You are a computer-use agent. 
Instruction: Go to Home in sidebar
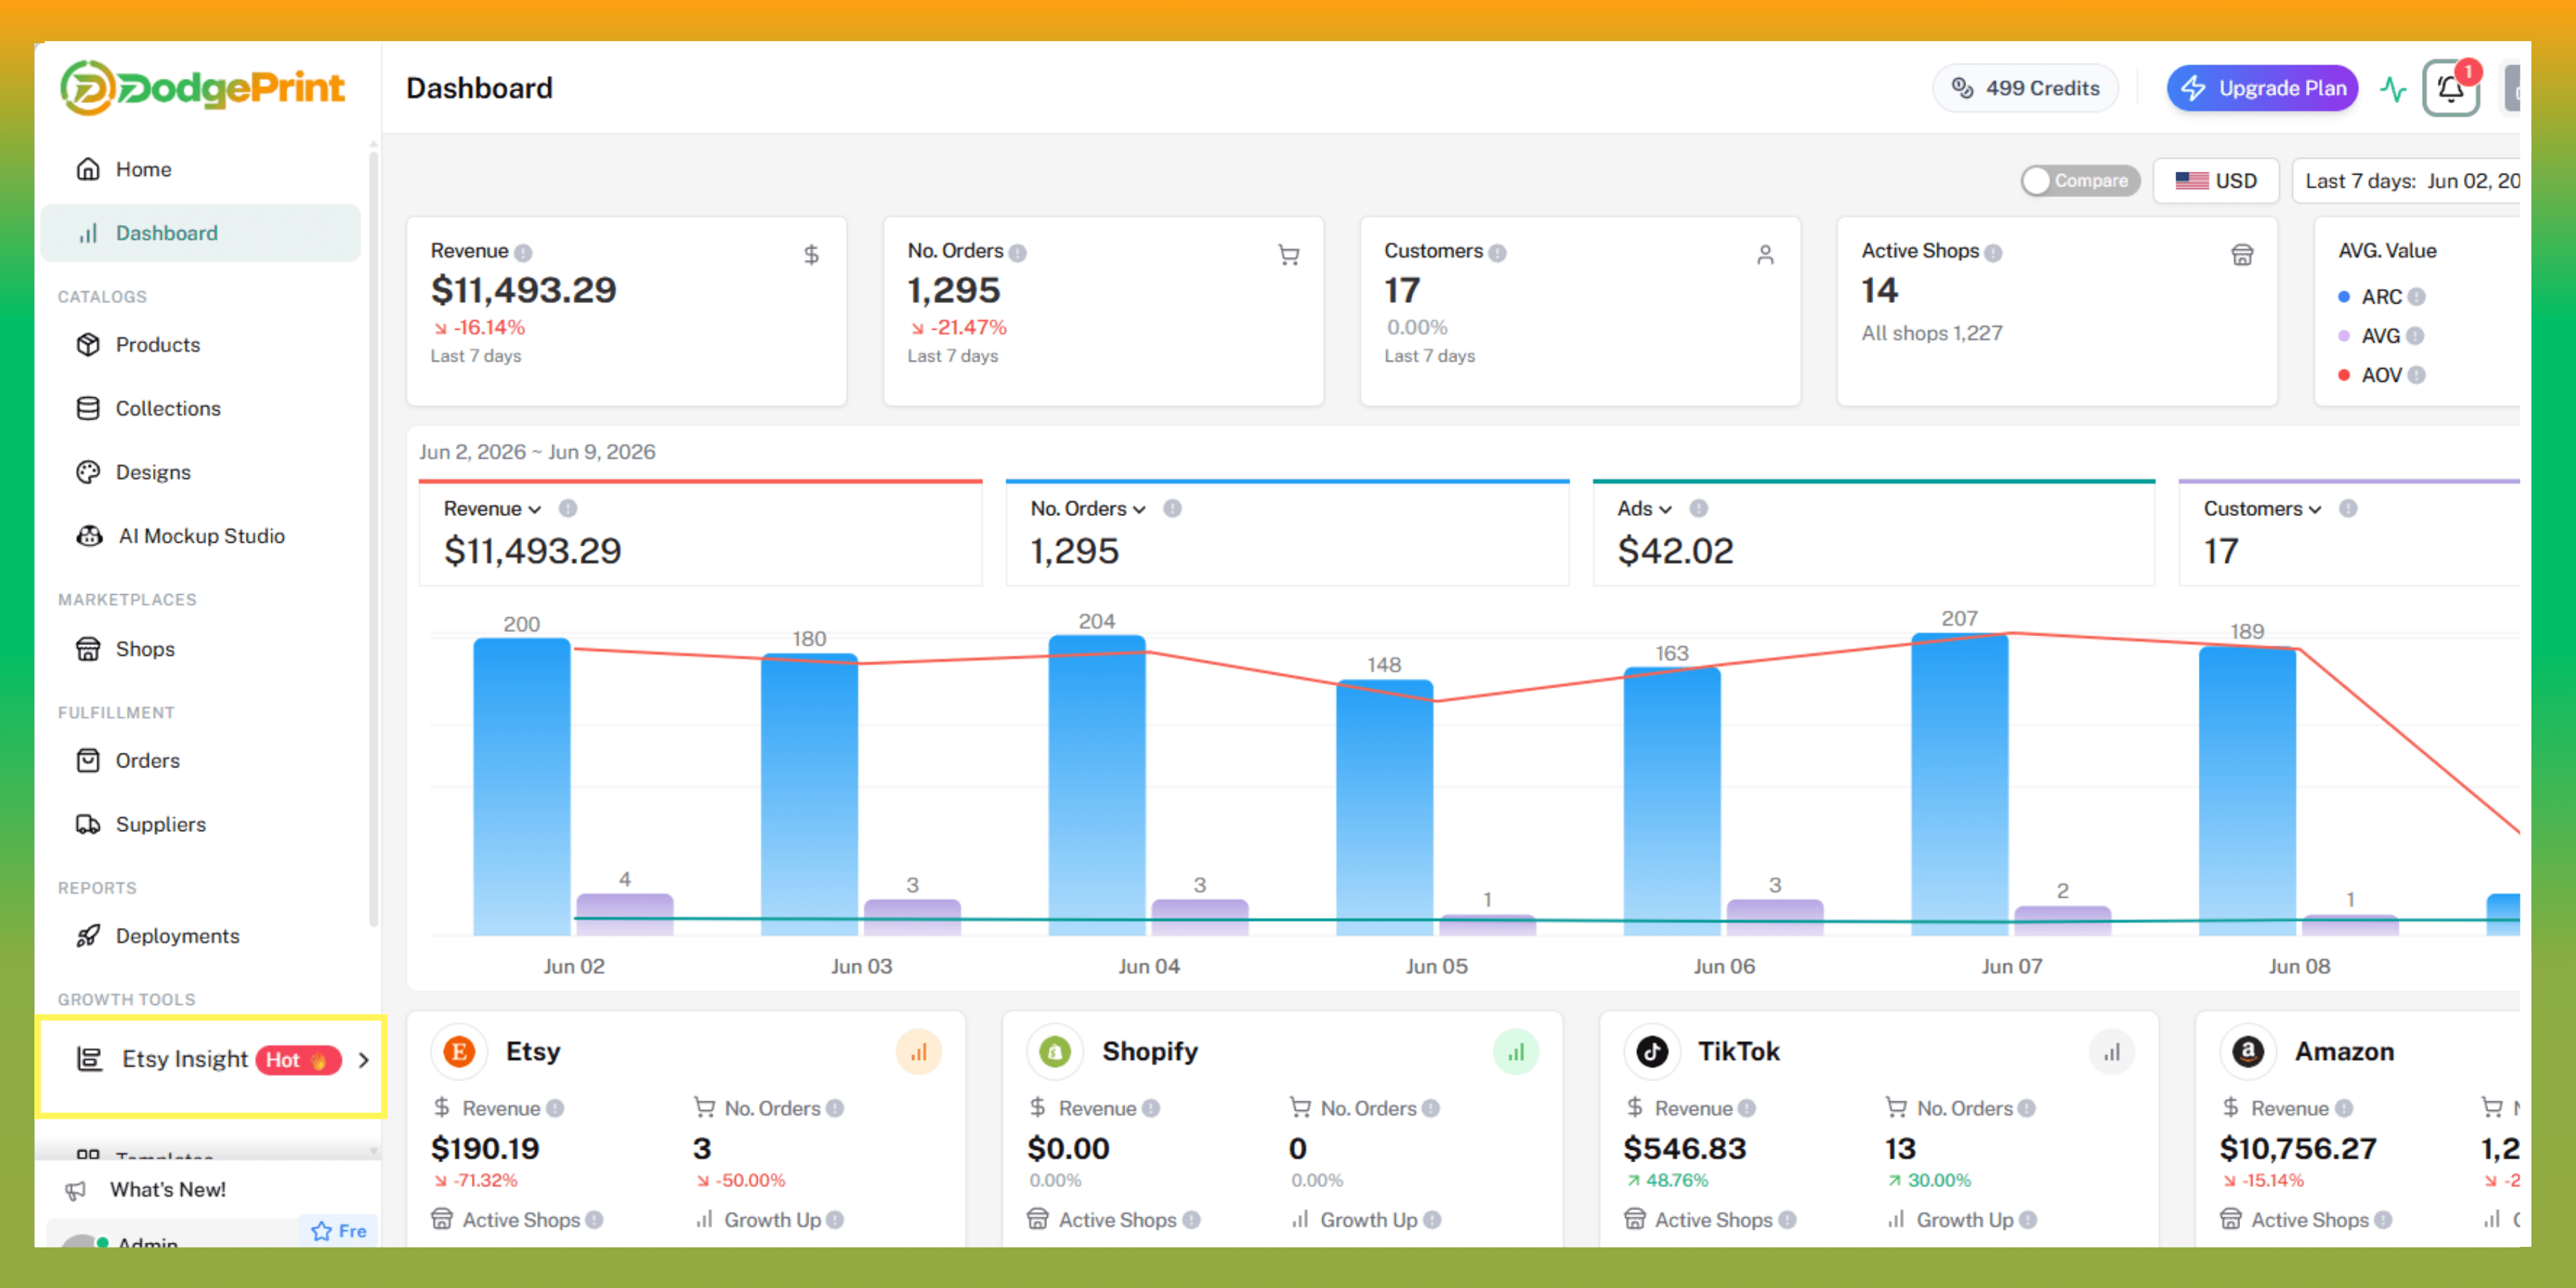pos(200,170)
